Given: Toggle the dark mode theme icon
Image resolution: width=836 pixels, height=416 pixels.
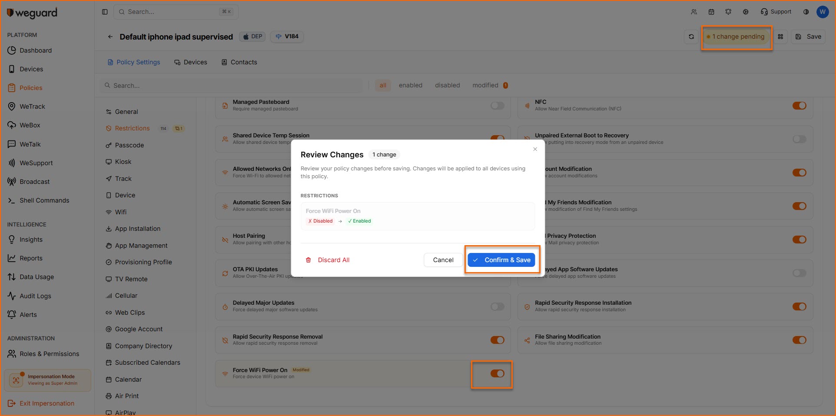Looking at the screenshot, I should (806, 12).
